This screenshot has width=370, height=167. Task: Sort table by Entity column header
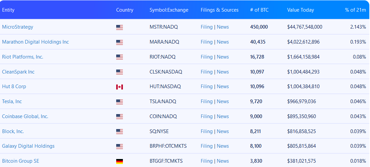tap(8, 10)
